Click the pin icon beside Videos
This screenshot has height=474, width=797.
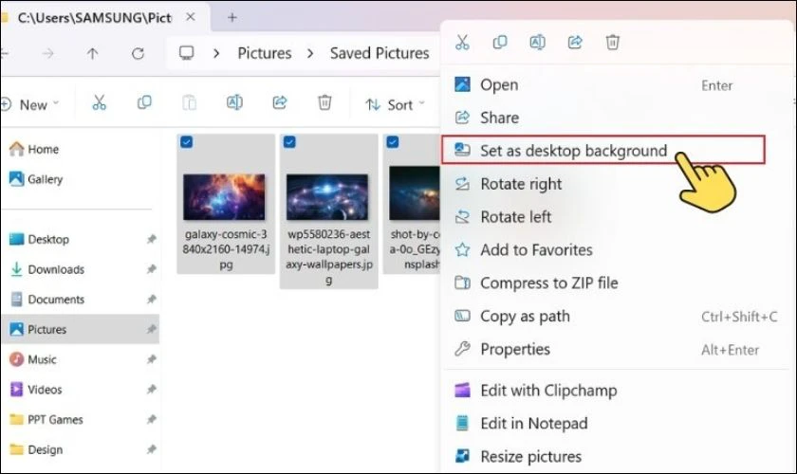tap(152, 390)
